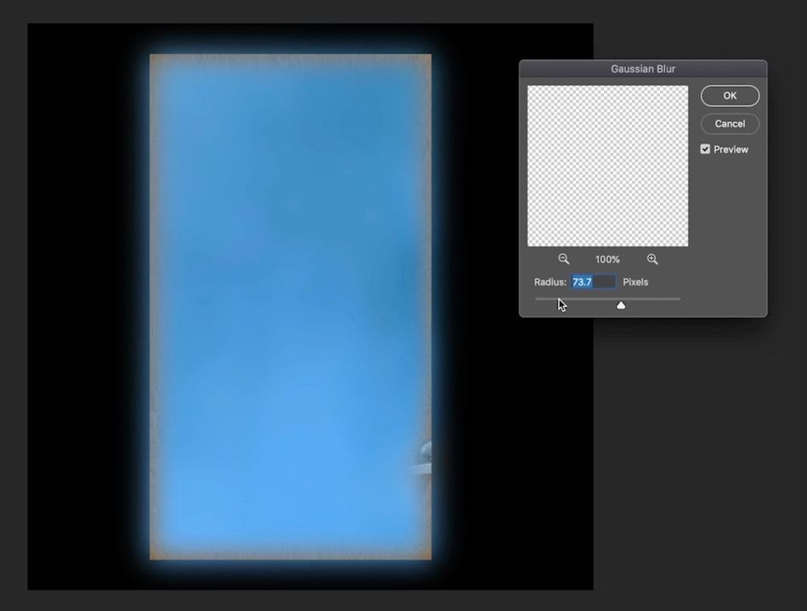This screenshot has height=611, width=807.
Task: Click the plus magnifier beside the 100% label
Action: click(x=652, y=258)
